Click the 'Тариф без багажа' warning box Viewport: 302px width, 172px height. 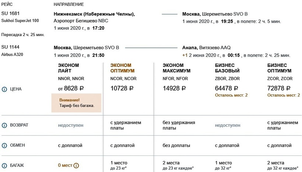pos(76,103)
